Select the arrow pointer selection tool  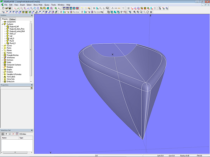coord(160,8)
